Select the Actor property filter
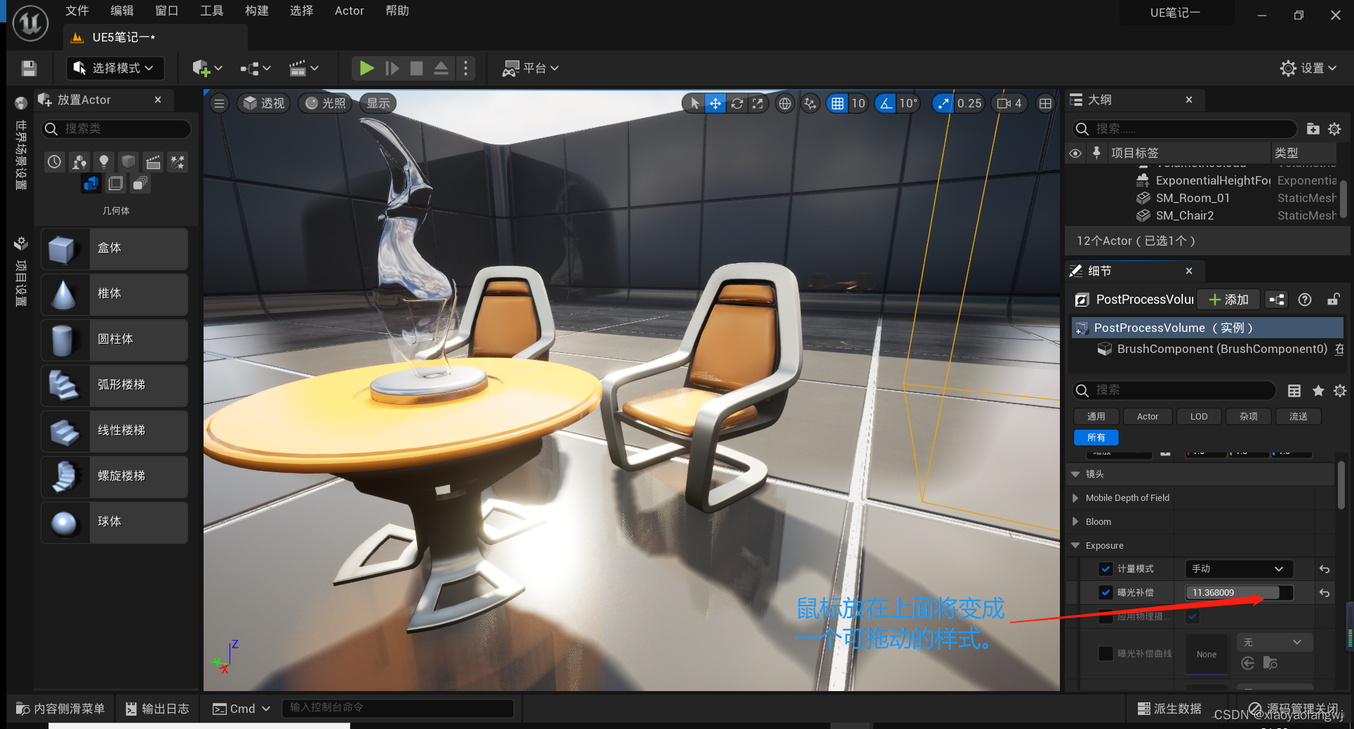The width and height of the screenshot is (1354, 729). (1148, 417)
